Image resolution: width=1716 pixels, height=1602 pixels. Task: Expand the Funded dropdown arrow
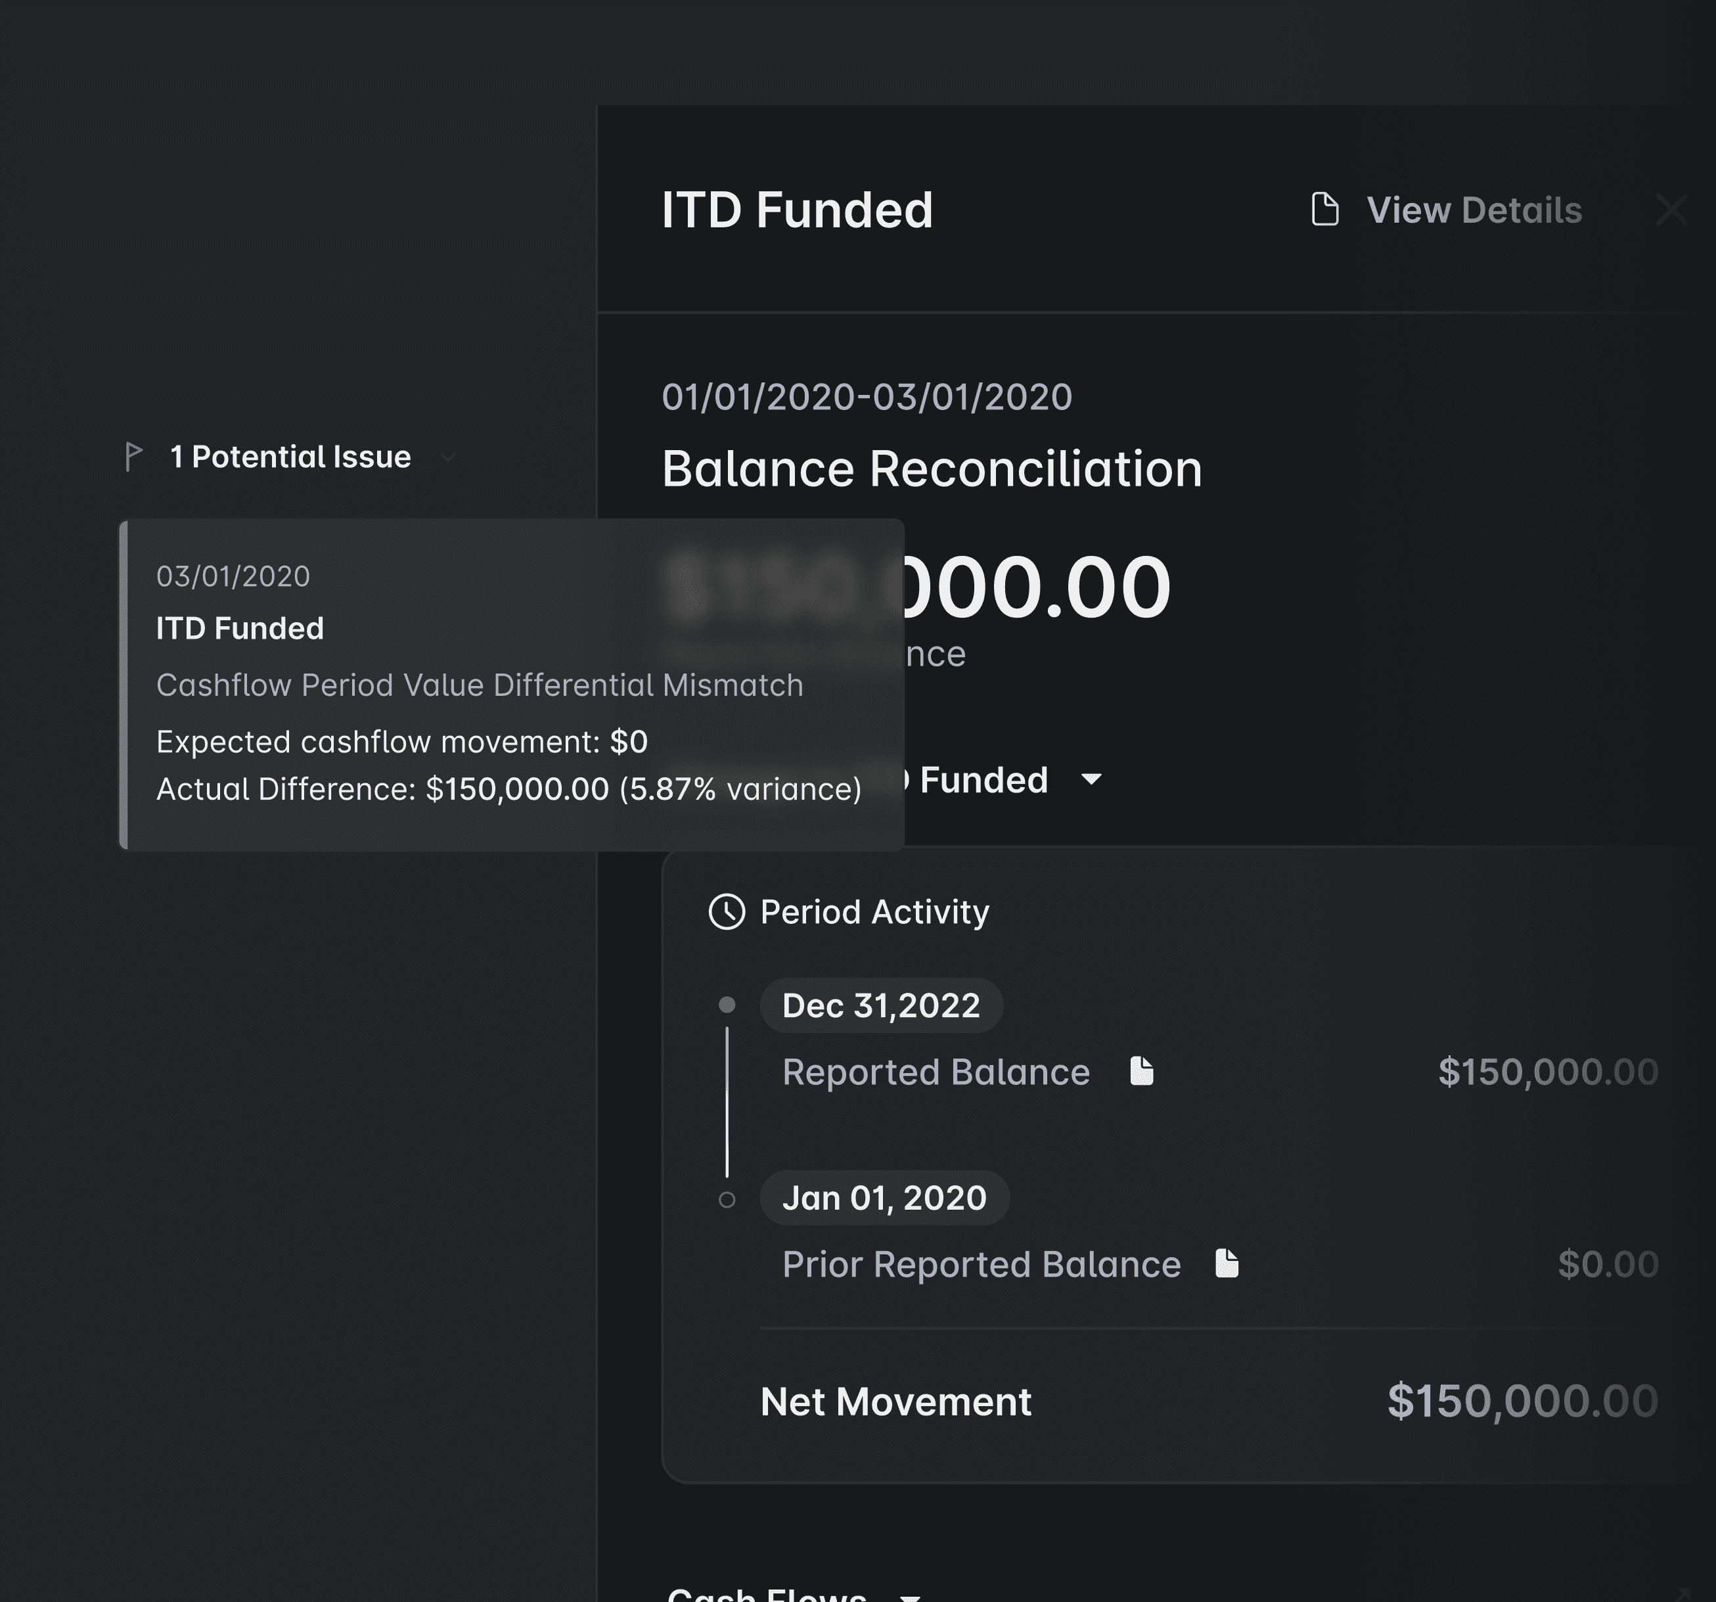1091,779
